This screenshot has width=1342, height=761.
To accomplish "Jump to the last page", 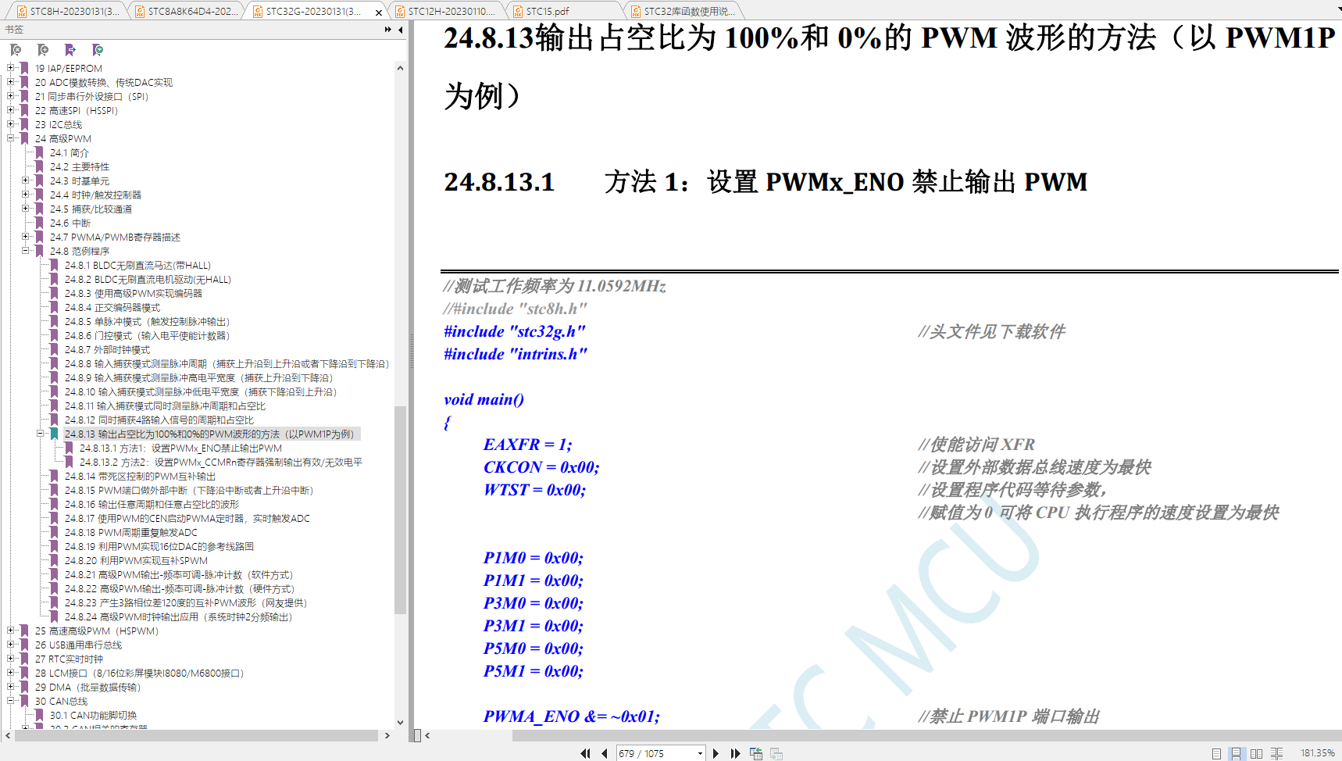I will coord(735,753).
